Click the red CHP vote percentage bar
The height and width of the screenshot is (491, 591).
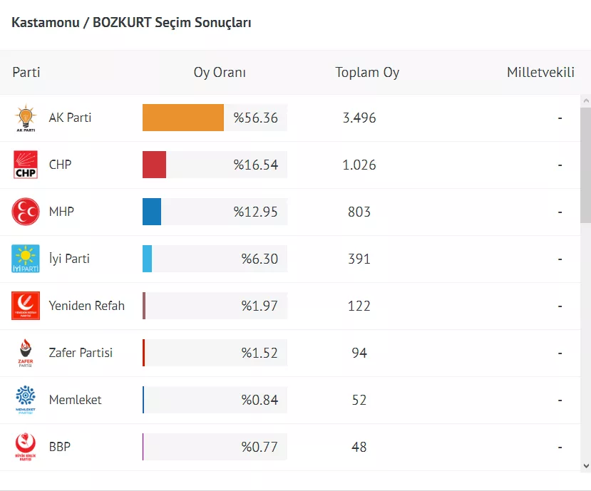point(154,165)
